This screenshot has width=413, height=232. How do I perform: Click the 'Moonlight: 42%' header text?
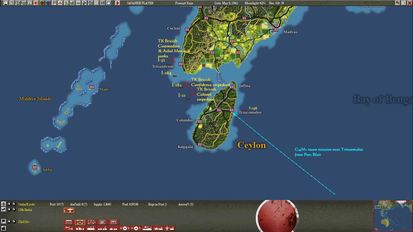(255, 3)
